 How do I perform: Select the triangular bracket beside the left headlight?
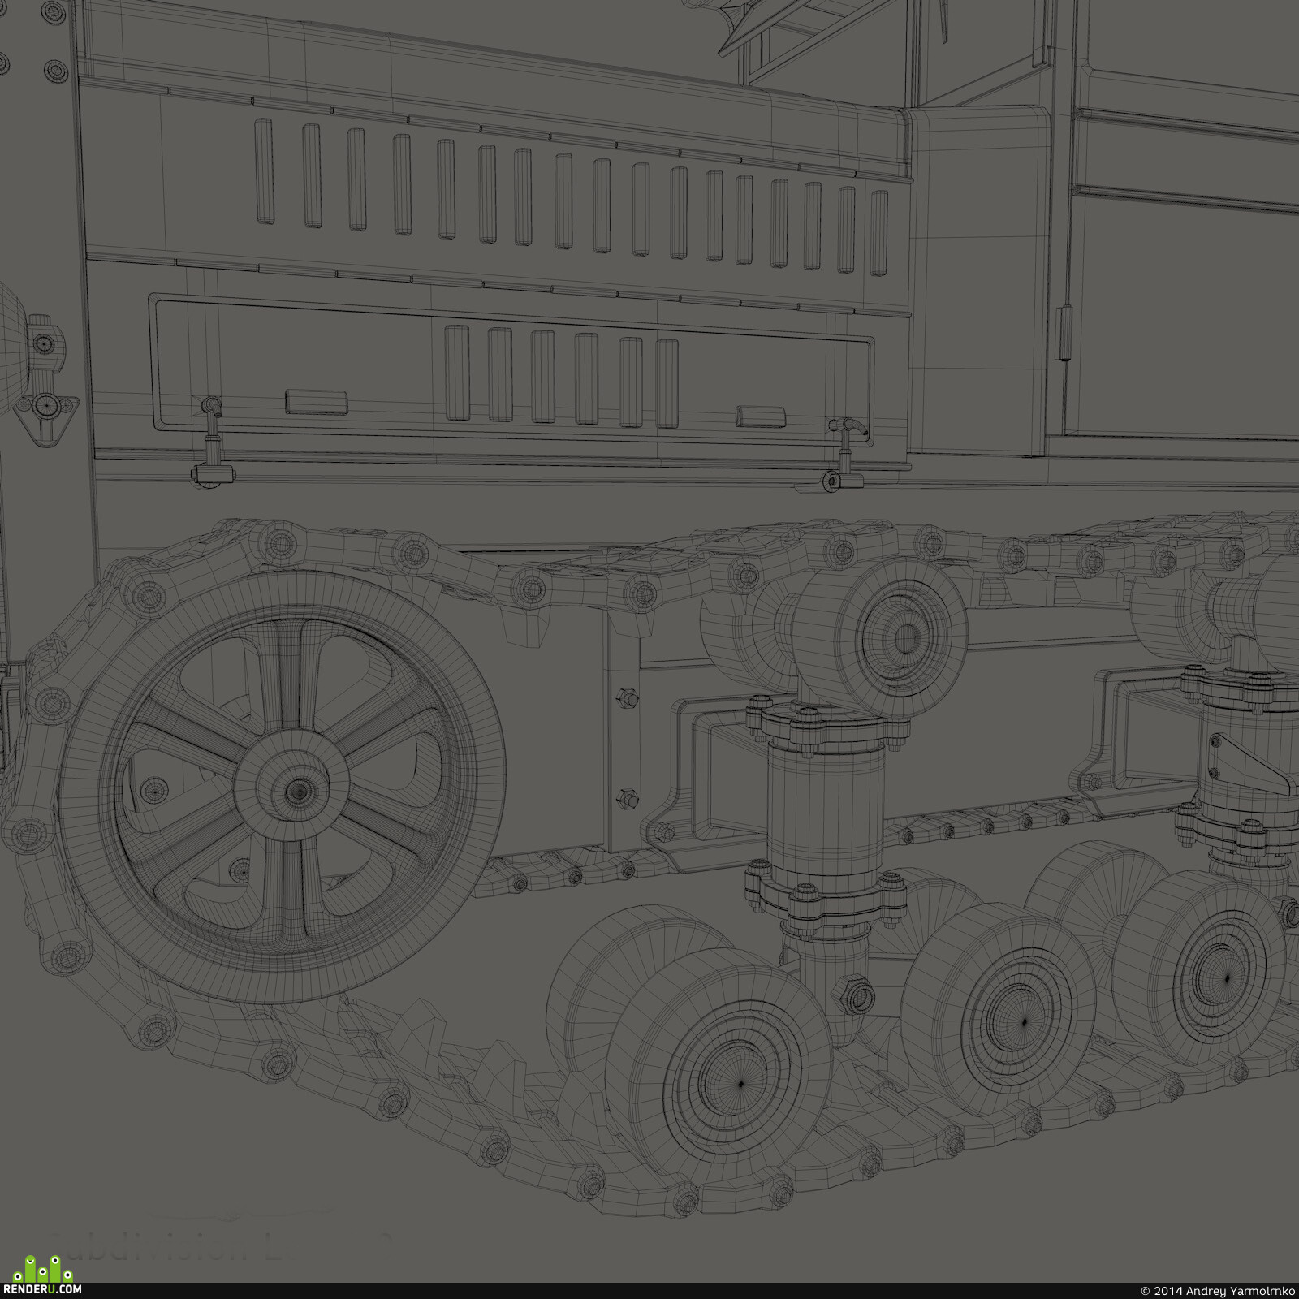click(46, 408)
